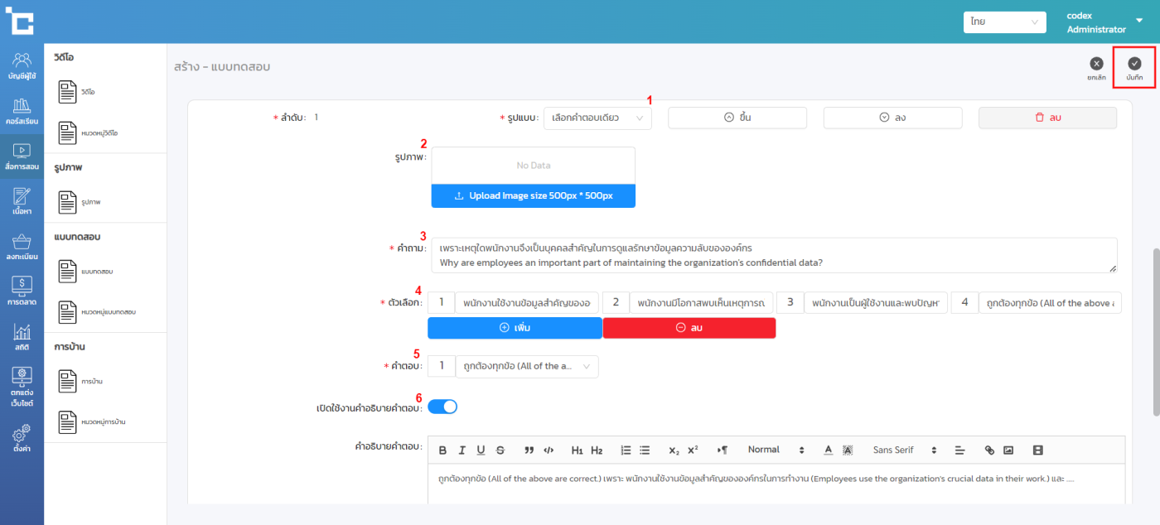Pick the text color in the editor toolbar

click(x=828, y=450)
